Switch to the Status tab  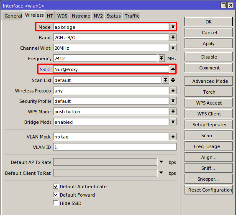coord(114,16)
